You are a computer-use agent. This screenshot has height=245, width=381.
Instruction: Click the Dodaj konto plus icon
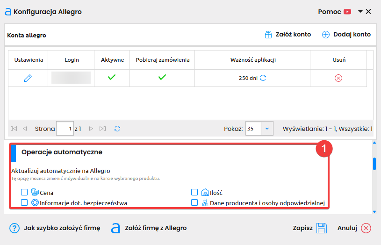point(325,35)
